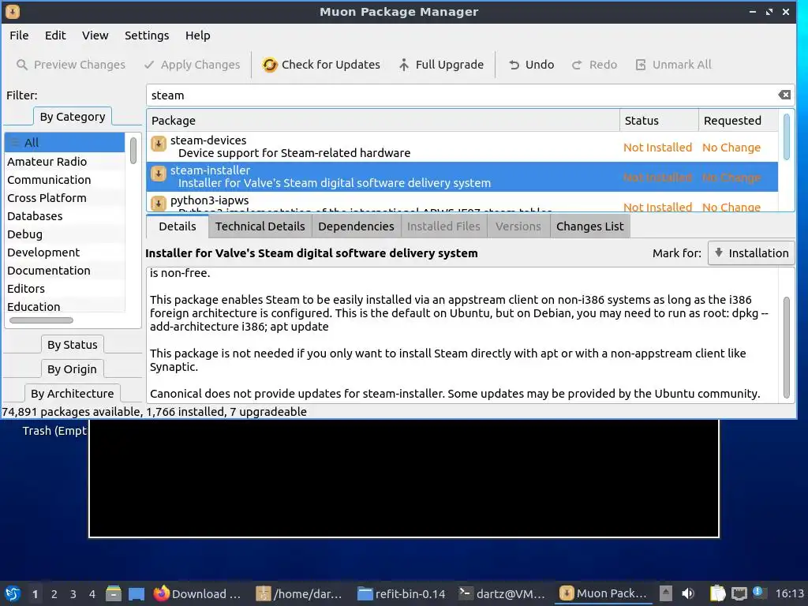Screen dimensions: 808x606
Task: Check for Updates in the toolbar
Action: coord(321,65)
